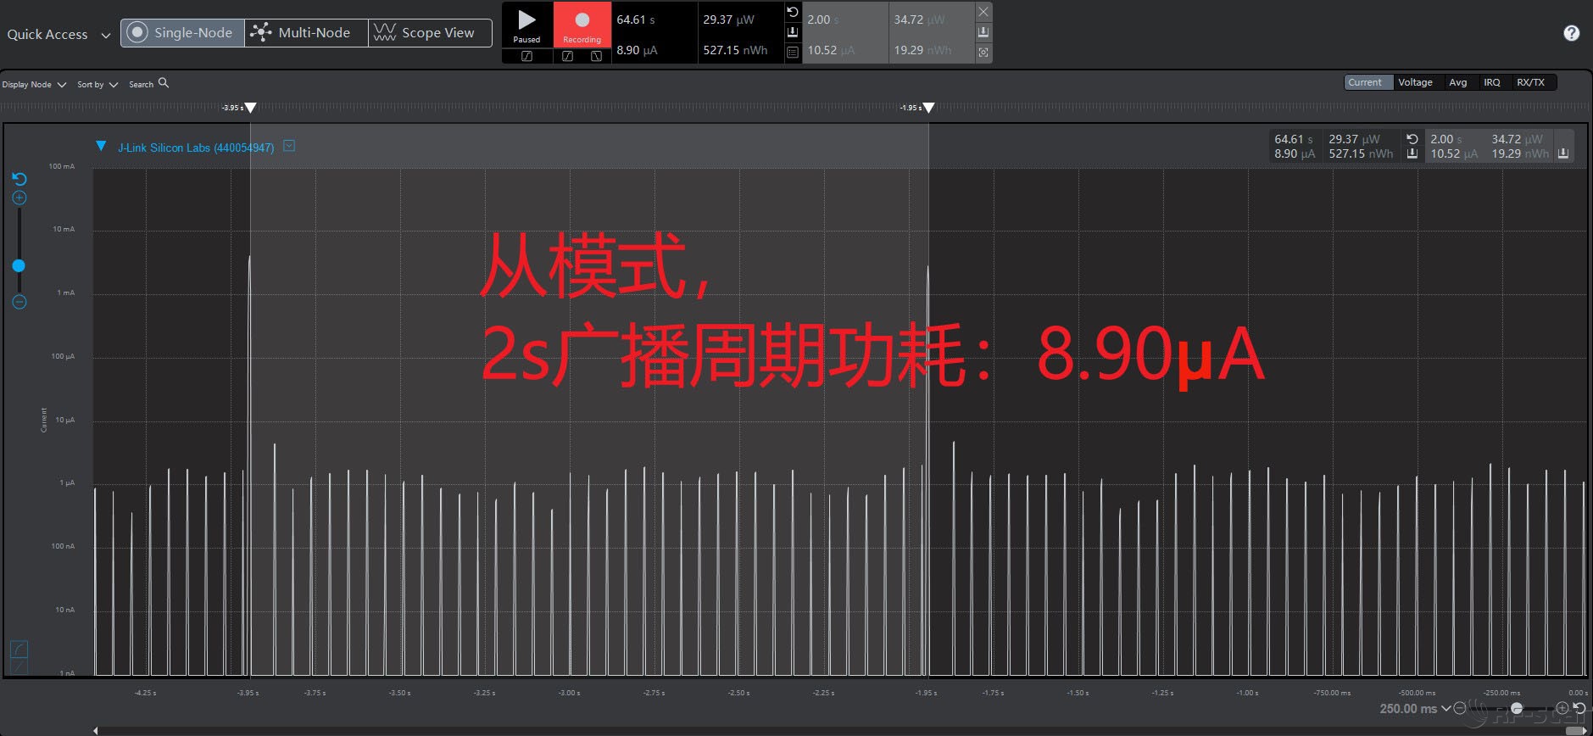Click the -3.95 s selection marker
This screenshot has width=1593, height=736.
pos(250,108)
